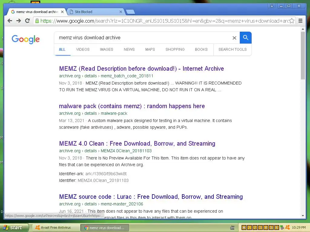Select virtual desktop 2 tray icon

pyautogui.click(x=255, y=227)
